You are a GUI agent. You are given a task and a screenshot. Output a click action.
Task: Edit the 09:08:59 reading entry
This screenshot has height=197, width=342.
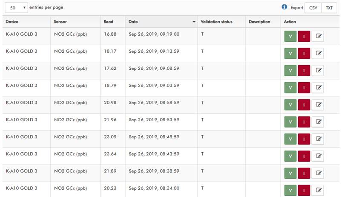click(318, 70)
